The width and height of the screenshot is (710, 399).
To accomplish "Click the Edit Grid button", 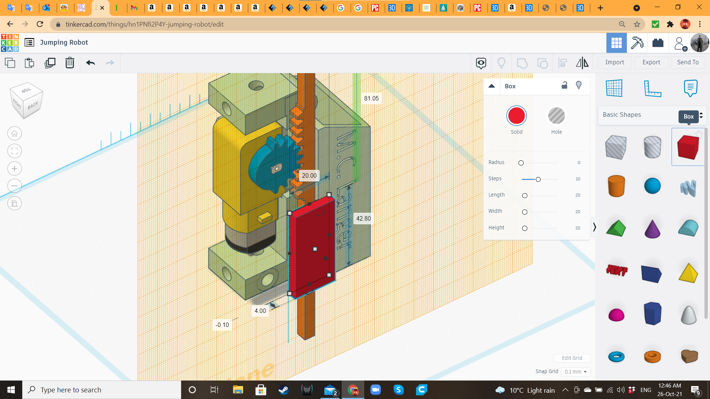I will (572, 358).
